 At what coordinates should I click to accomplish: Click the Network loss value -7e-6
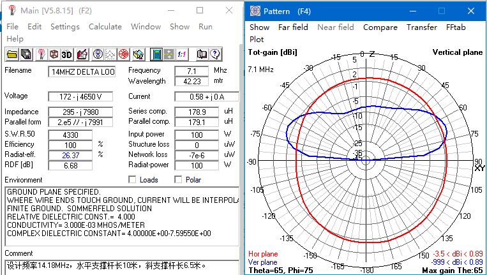click(x=197, y=155)
